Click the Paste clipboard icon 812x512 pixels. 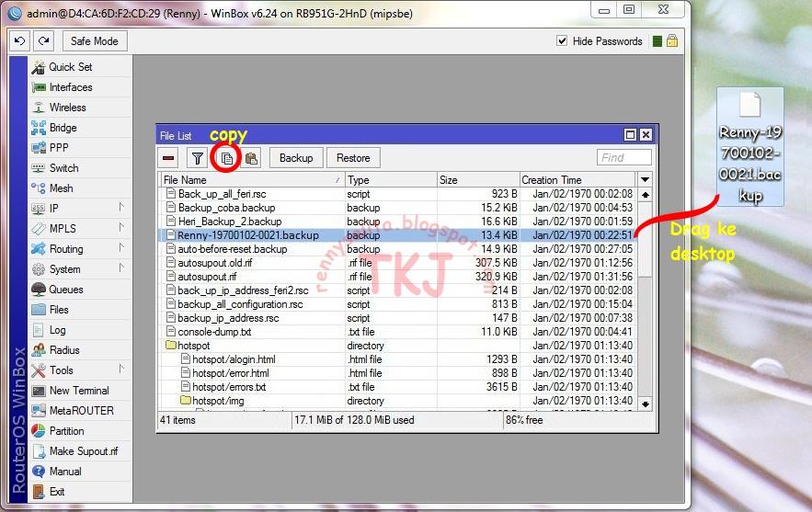tap(252, 158)
